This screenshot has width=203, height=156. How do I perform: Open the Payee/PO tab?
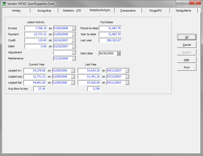(156, 11)
